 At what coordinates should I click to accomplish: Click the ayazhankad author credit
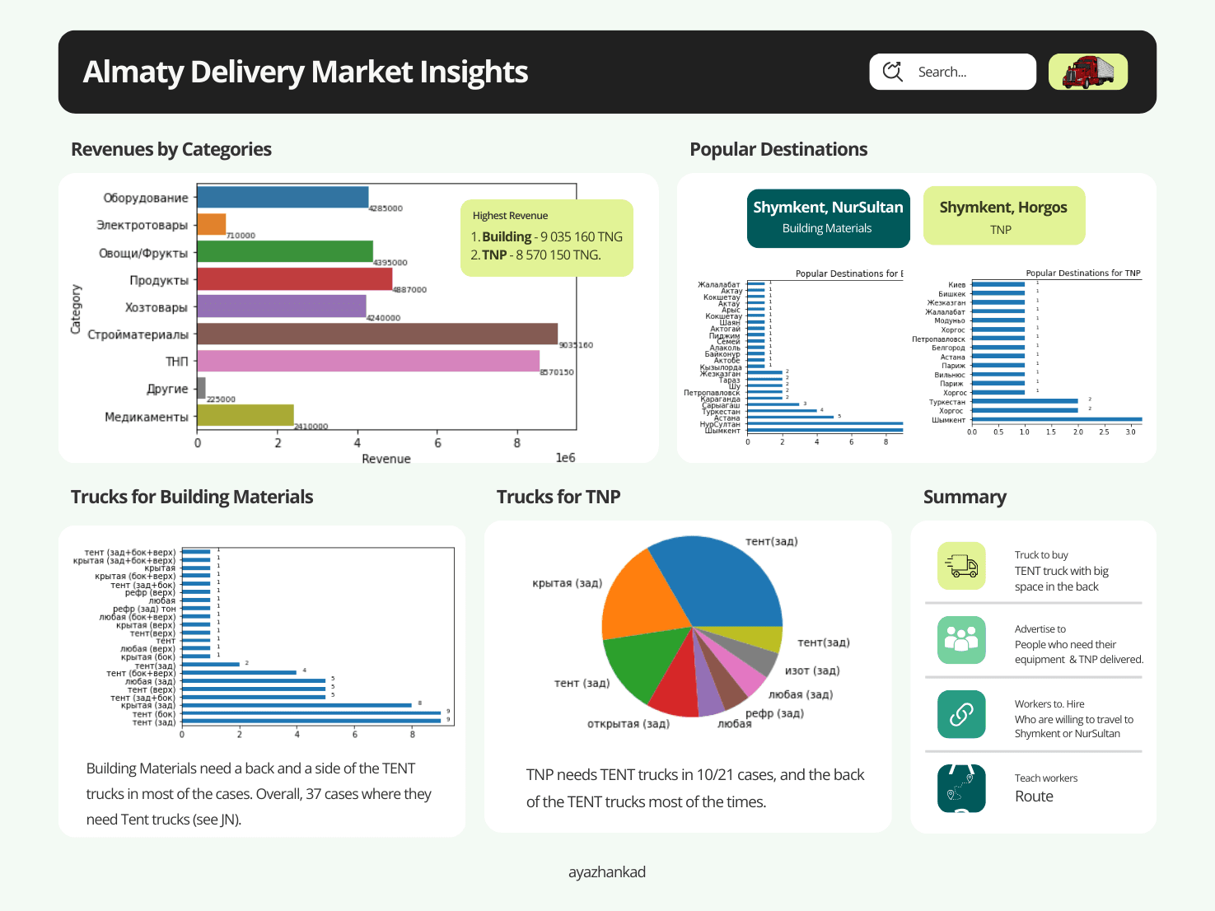[x=607, y=871]
